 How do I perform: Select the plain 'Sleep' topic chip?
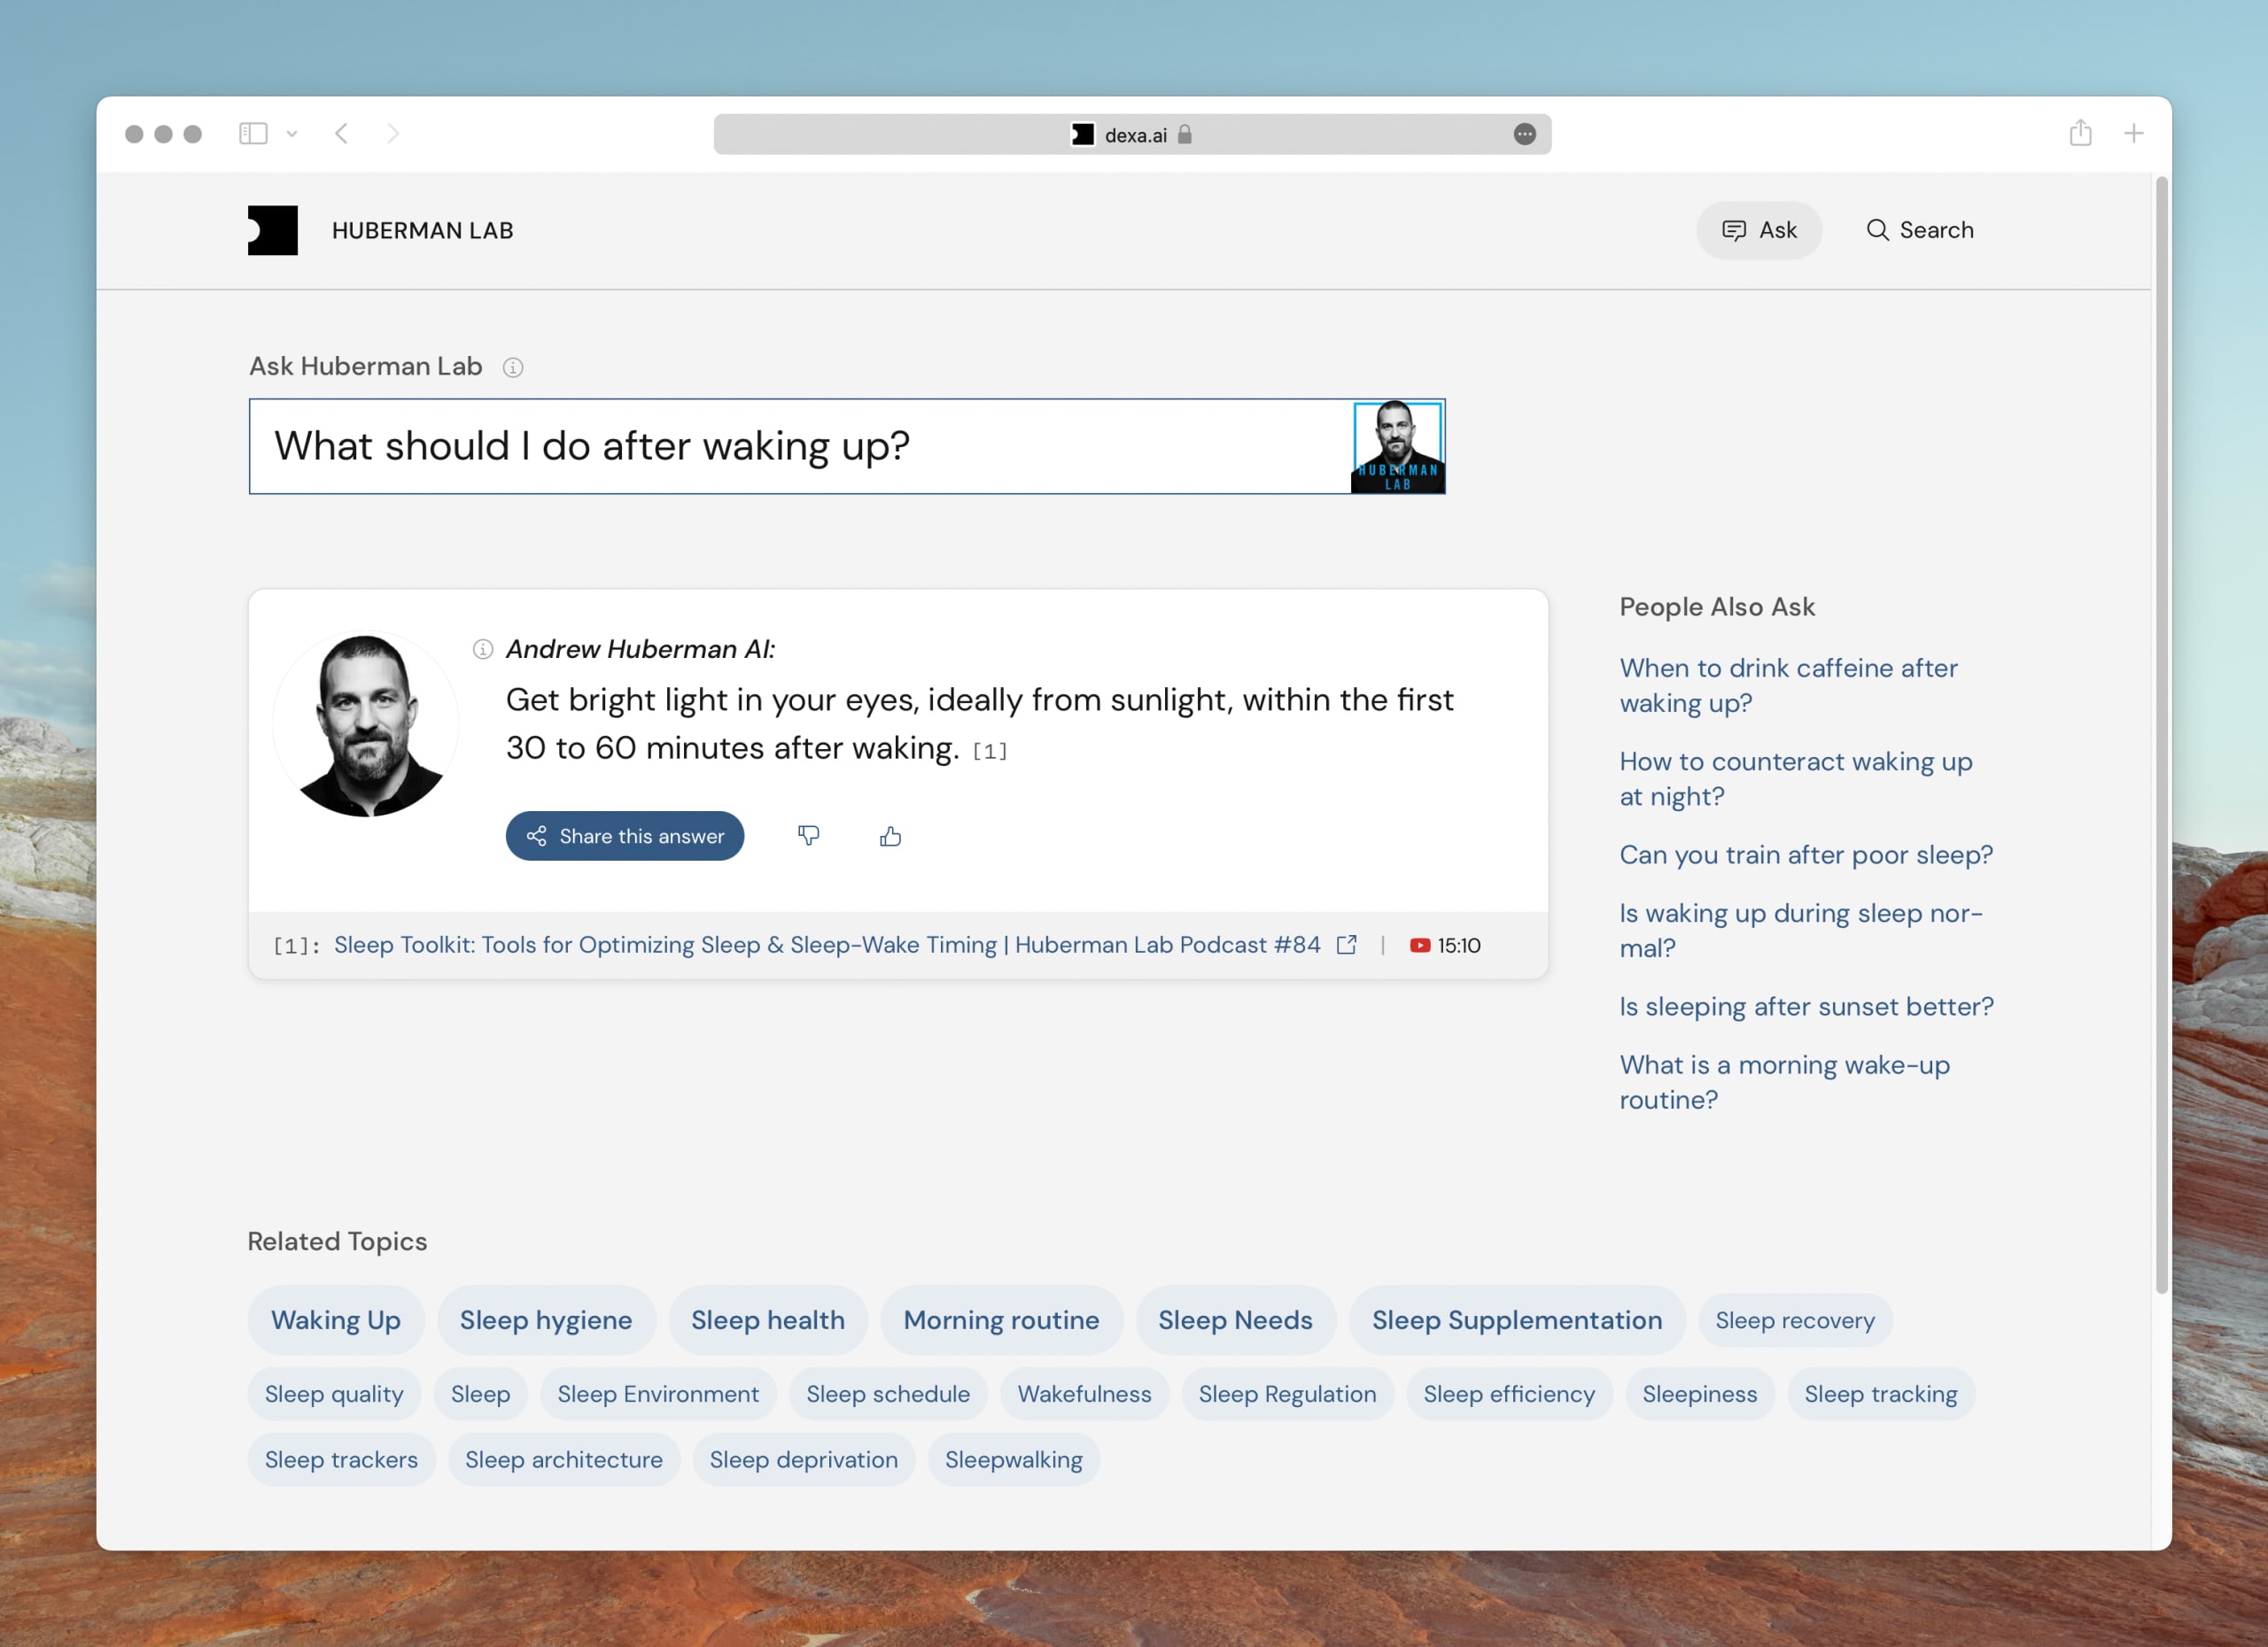pyautogui.click(x=480, y=1393)
